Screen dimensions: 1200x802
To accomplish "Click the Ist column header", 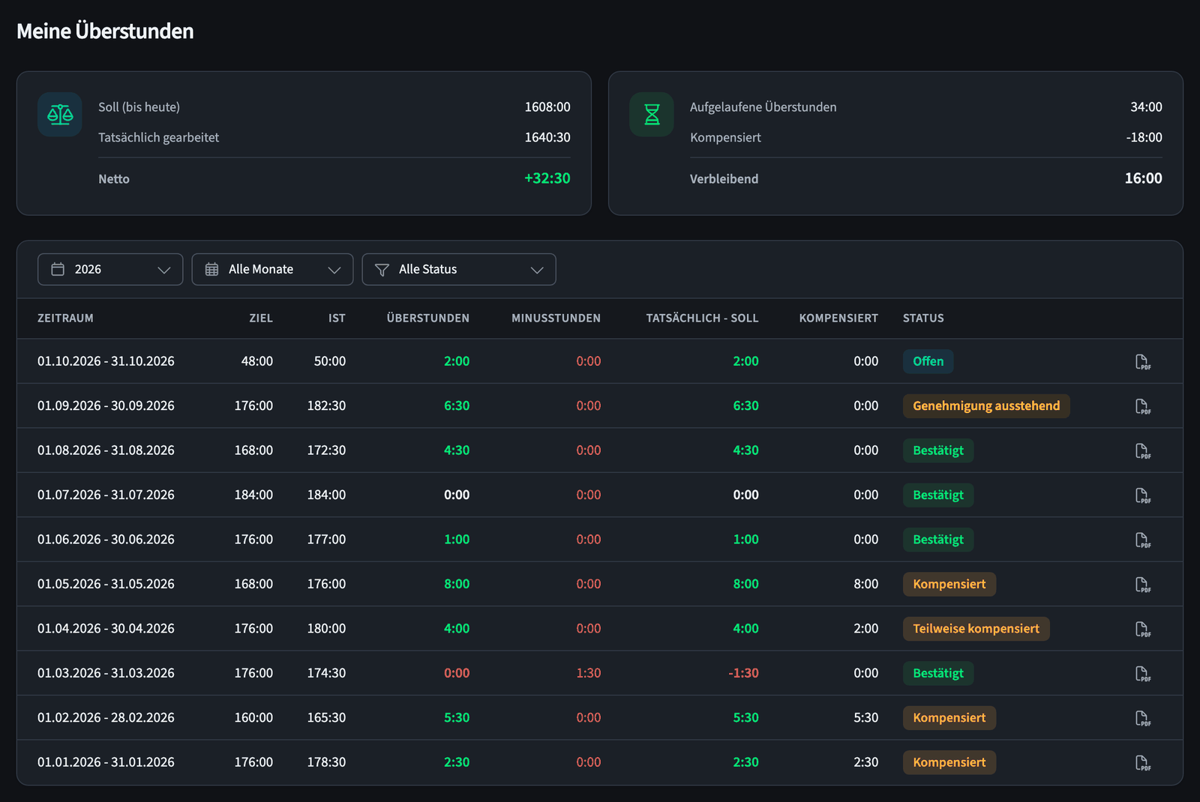I will [337, 318].
